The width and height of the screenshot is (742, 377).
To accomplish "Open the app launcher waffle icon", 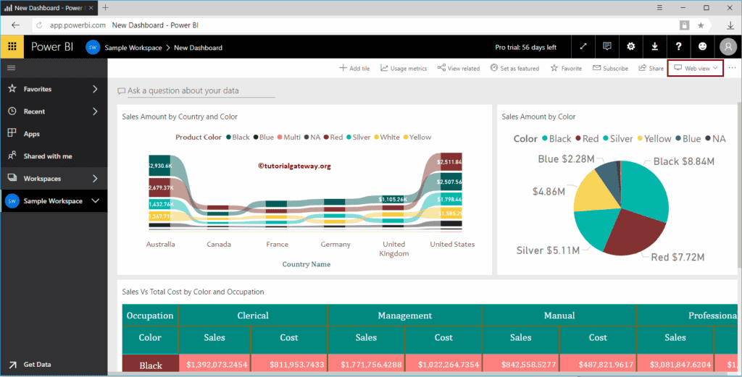I will (12, 47).
